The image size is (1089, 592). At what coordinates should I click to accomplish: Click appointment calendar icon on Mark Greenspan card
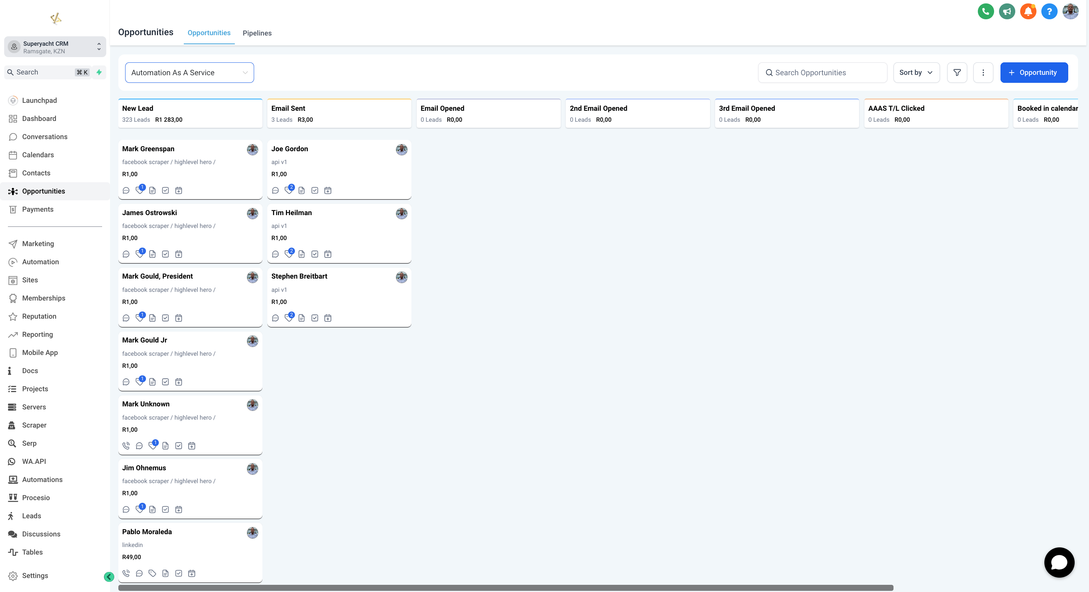(178, 191)
